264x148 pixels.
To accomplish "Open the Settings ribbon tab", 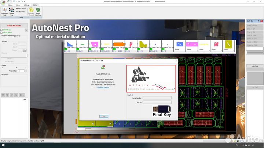I will (x=26, y=5).
